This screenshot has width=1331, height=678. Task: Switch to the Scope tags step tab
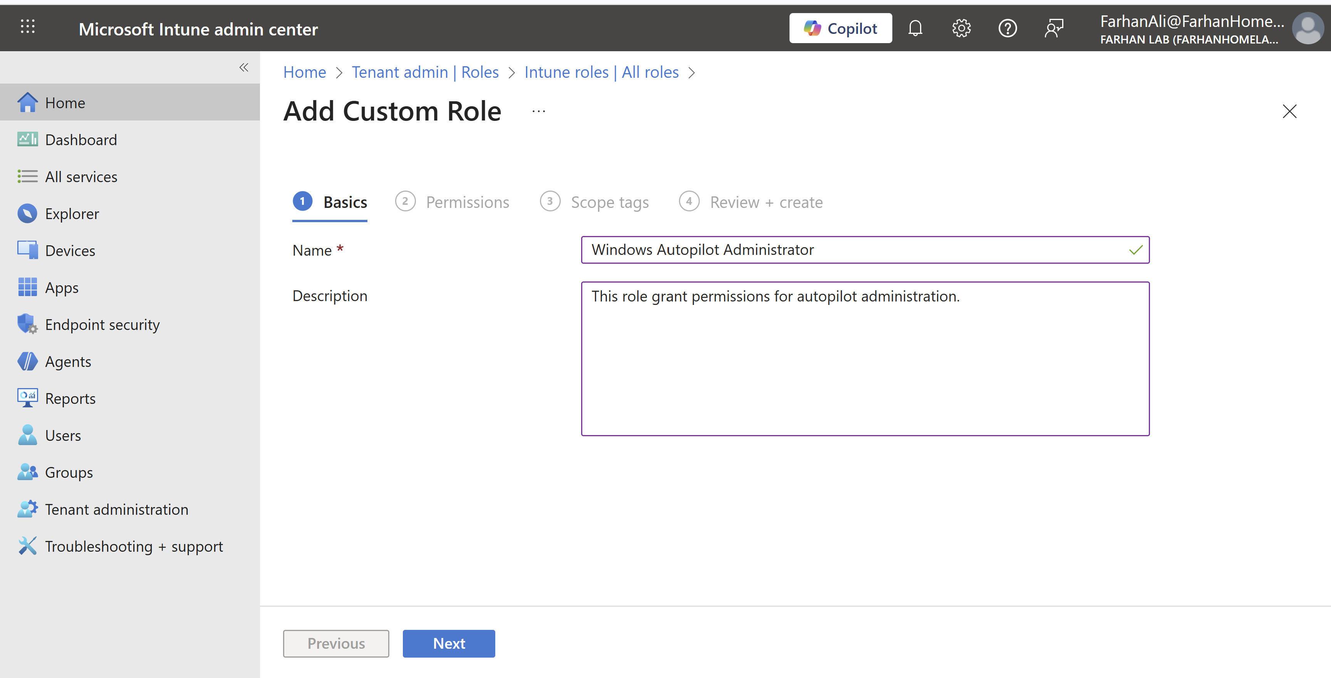point(594,202)
